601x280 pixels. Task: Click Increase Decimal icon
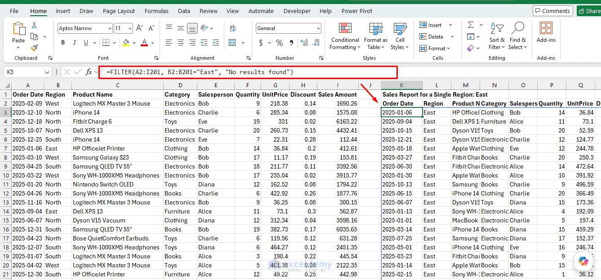pos(304,43)
